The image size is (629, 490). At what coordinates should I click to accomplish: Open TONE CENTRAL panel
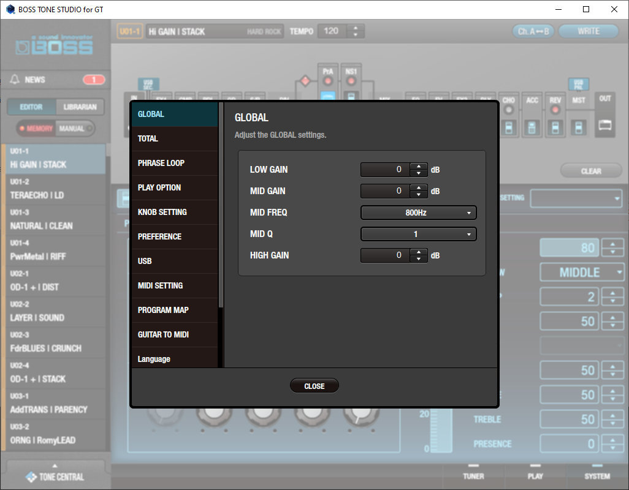tap(55, 474)
